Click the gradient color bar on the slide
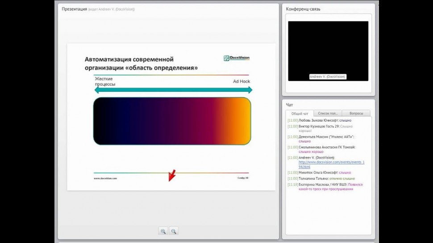Image resolution: width=433 pixels, height=243 pixels. (172, 121)
